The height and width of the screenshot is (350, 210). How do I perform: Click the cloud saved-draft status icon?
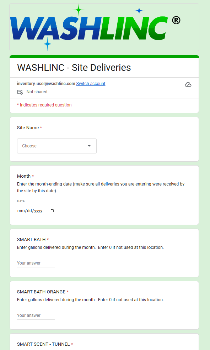pos(188,84)
